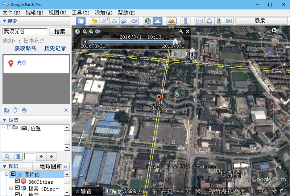The width and height of the screenshot is (290, 196).
Task: Uncheck the 图片库 layer checkbox
Action: click(13, 174)
